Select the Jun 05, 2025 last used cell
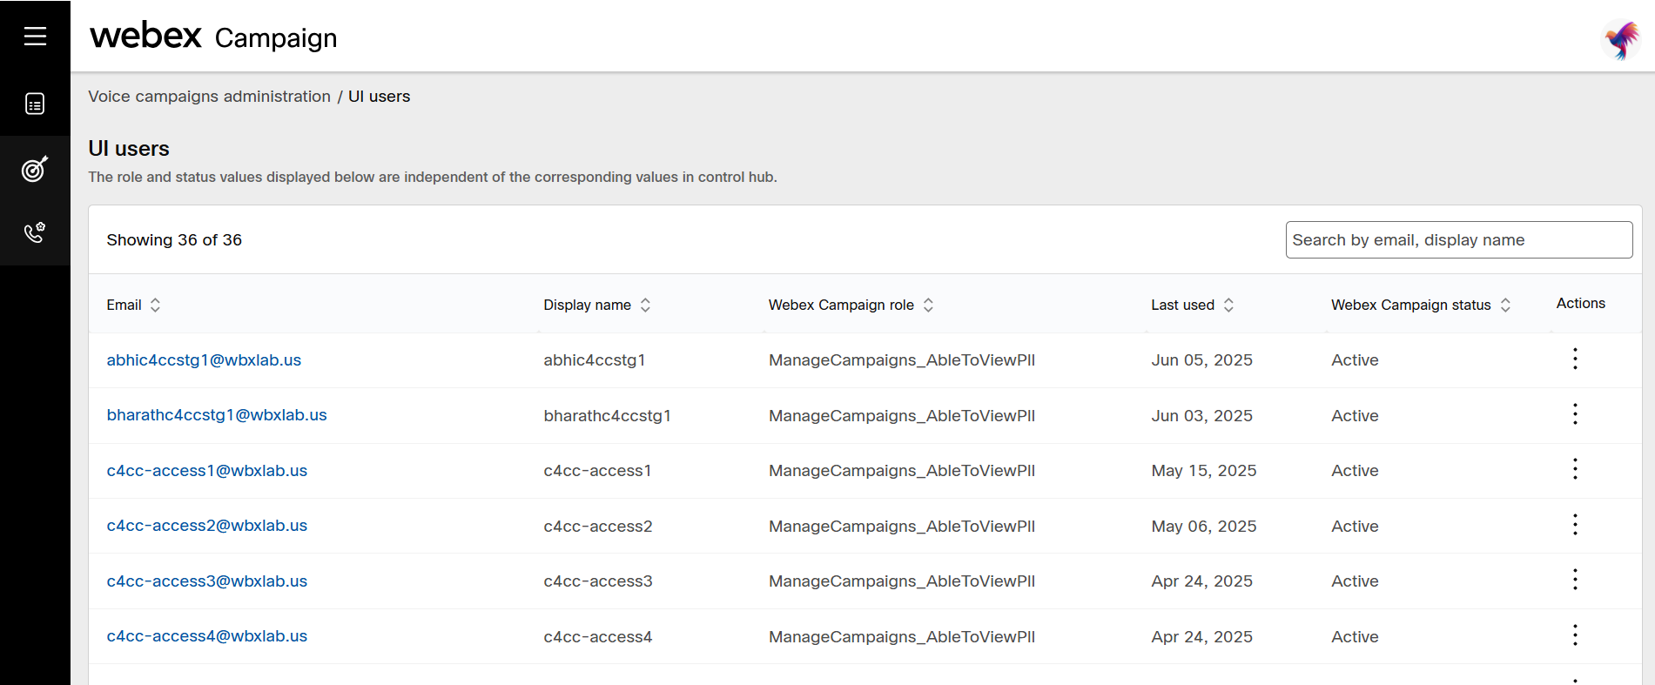1655x685 pixels. coord(1201,360)
